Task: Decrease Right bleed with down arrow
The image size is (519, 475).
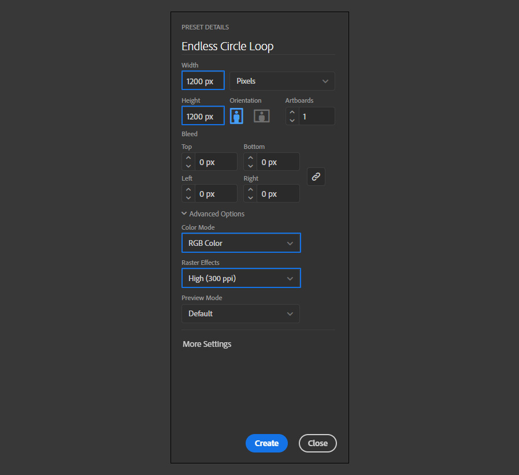Action: coord(251,197)
